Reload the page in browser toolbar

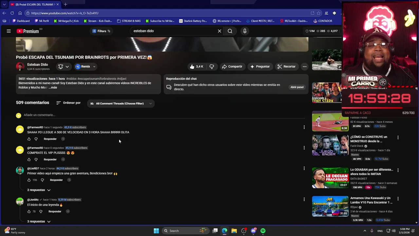click(x=12, y=13)
